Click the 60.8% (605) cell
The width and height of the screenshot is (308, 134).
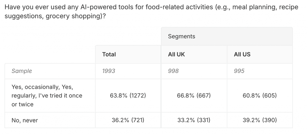(x=260, y=96)
